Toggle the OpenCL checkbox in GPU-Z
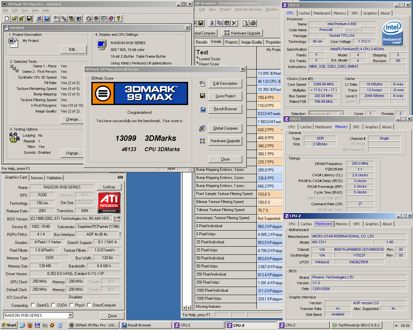This screenshot has width=413, height=330. click(33, 305)
